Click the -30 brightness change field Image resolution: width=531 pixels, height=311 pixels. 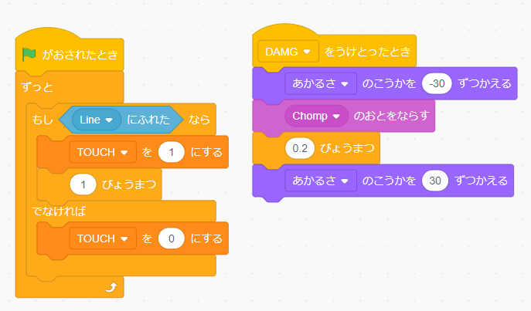437,83
